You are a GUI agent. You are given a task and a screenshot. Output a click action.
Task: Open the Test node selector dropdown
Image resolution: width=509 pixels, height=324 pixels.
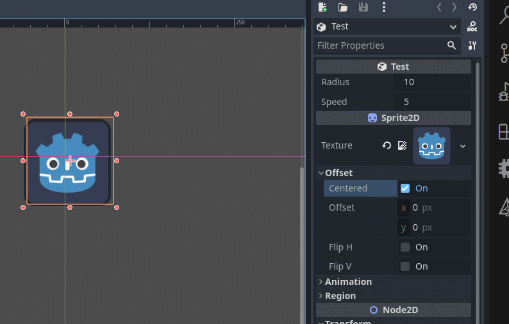coord(387,27)
